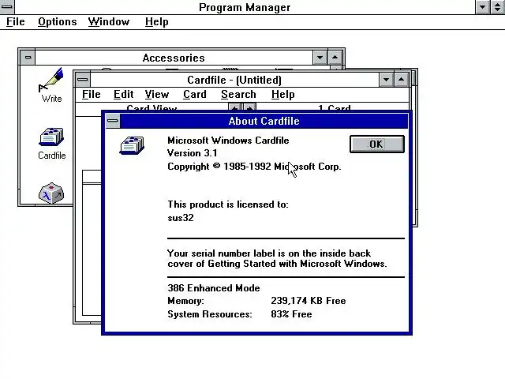Screen dimensions: 505x379
Task: Open Cardfile's Search menu
Action: tap(238, 95)
